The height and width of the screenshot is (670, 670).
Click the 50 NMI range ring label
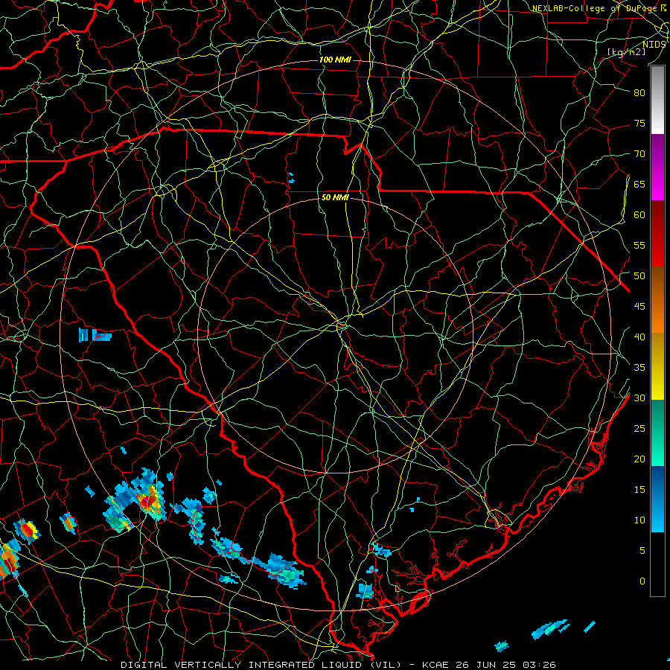(335, 197)
